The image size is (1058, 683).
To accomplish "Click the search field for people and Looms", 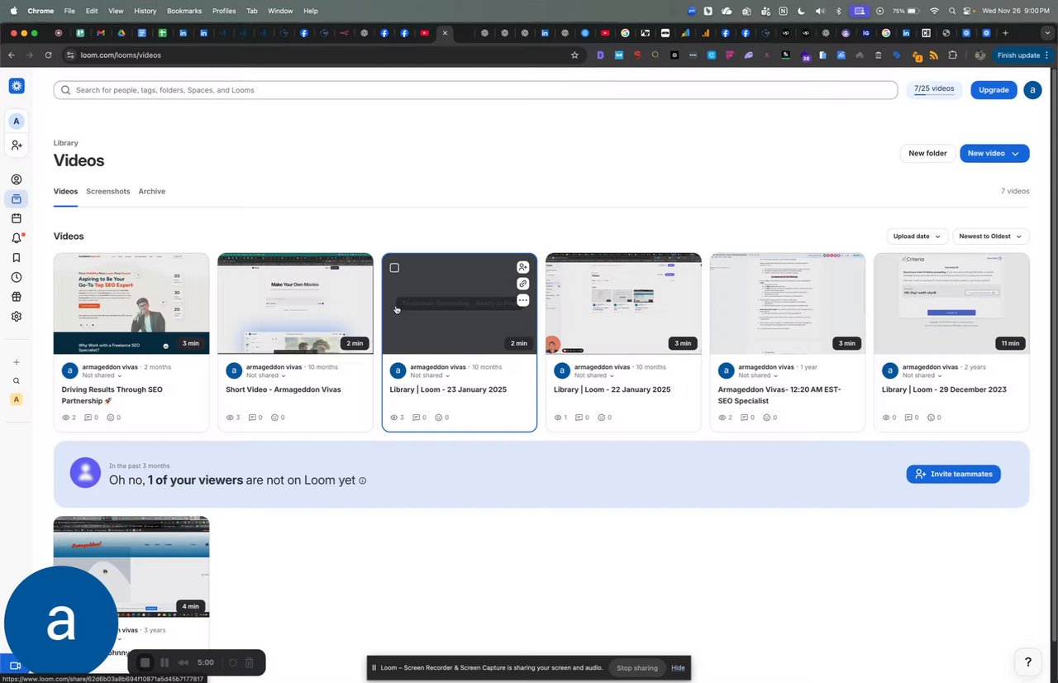I will (475, 90).
